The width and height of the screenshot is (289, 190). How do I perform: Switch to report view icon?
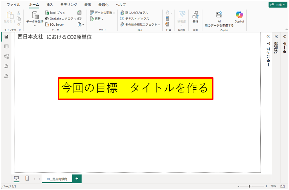coord(6,37)
